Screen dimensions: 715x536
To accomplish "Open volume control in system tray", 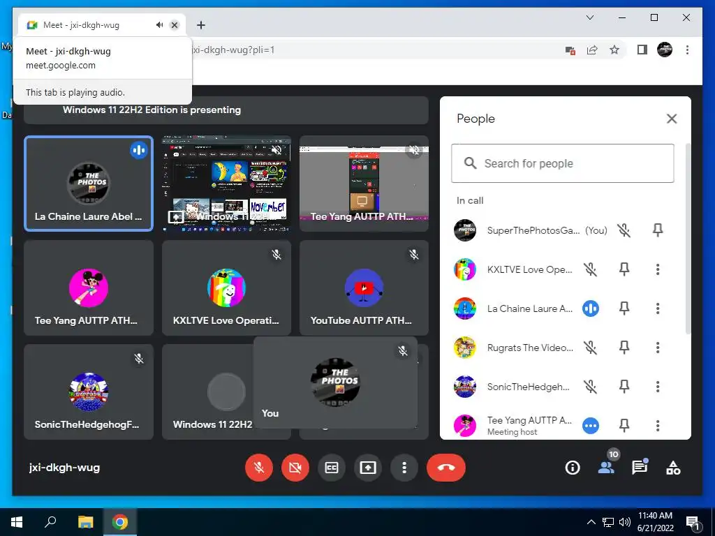I will click(x=624, y=522).
